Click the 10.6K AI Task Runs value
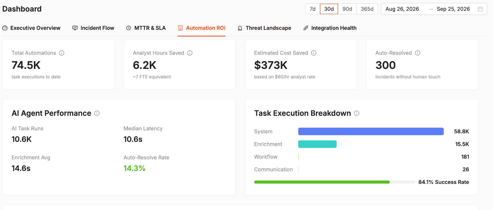This screenshot has height=210, width=493. pos(22,139)
